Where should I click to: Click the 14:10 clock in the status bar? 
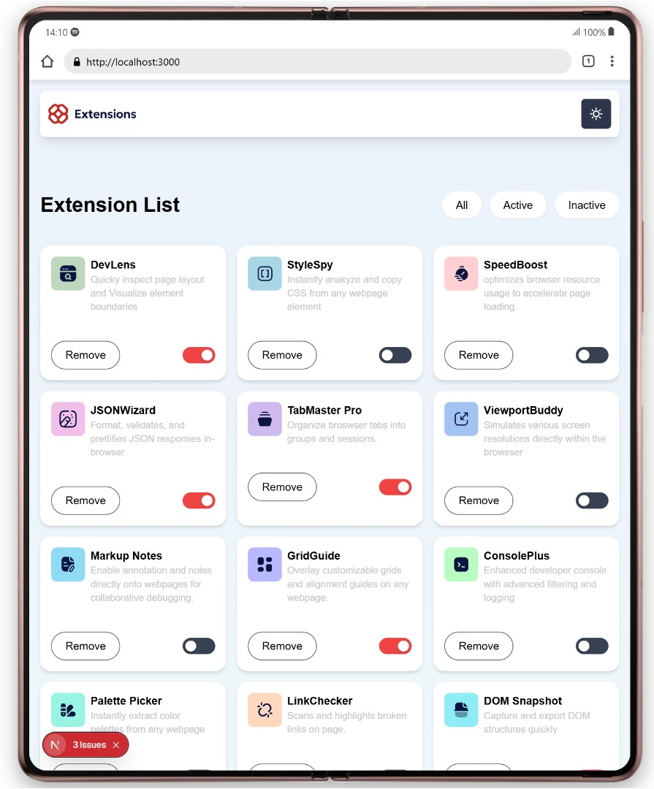[x=56, y=32]
